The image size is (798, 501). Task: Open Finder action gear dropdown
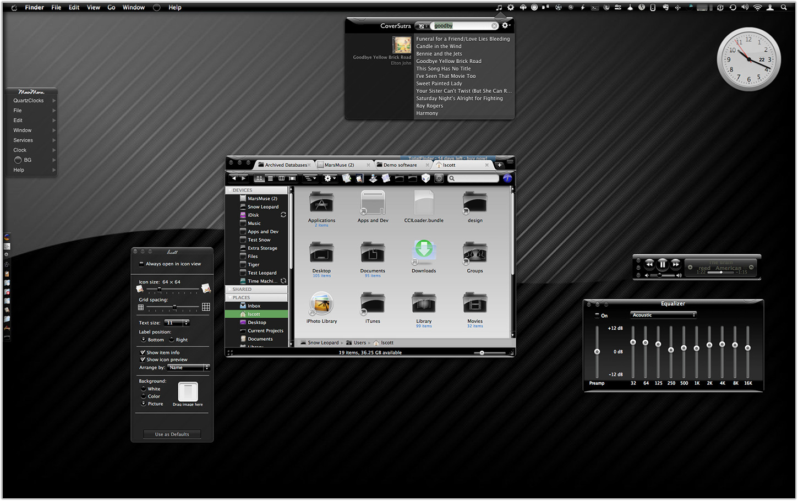pyautogui.click(x=330, y=178)
